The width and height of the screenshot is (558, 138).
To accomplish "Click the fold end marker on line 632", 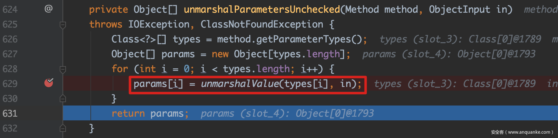I will (x=63, y=128).
